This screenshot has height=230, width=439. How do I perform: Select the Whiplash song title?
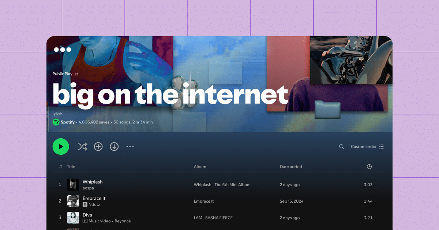coord(93,182)
